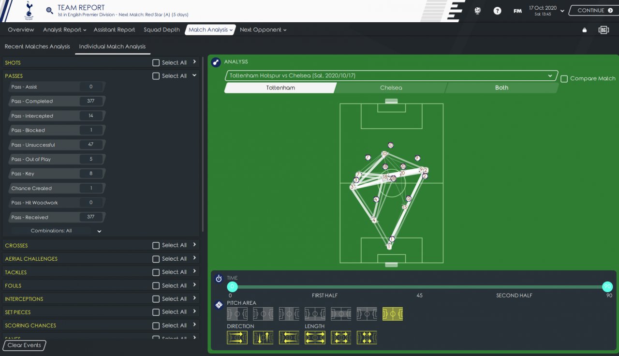
Task: Expand the Shots section arrow
Action: 194,62
